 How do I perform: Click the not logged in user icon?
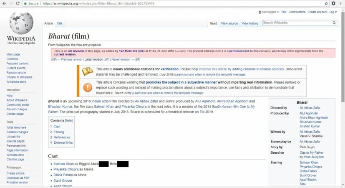coord(260,12)
